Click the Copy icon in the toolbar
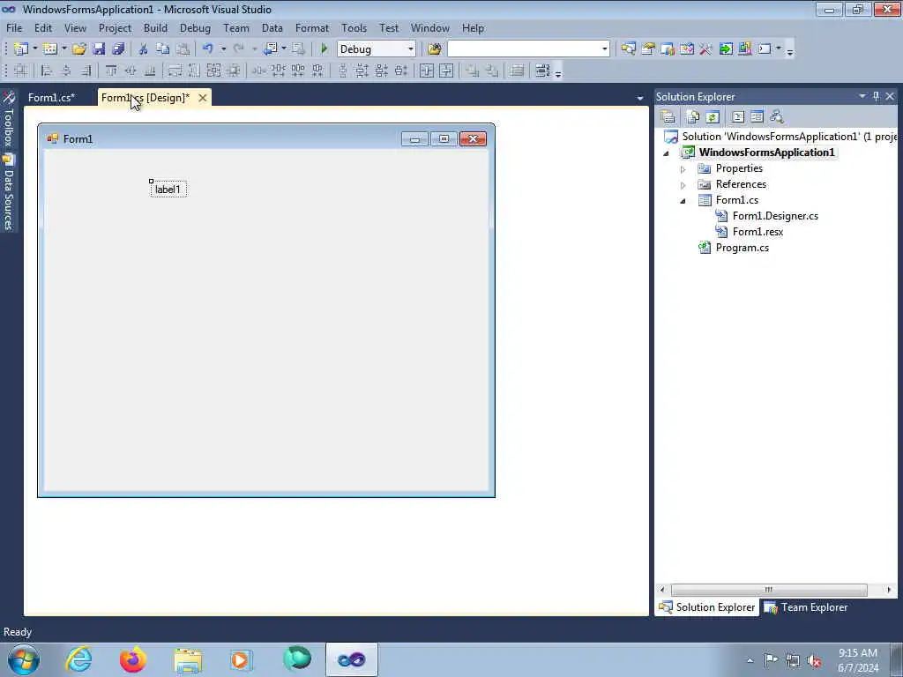 pos(163,49)
